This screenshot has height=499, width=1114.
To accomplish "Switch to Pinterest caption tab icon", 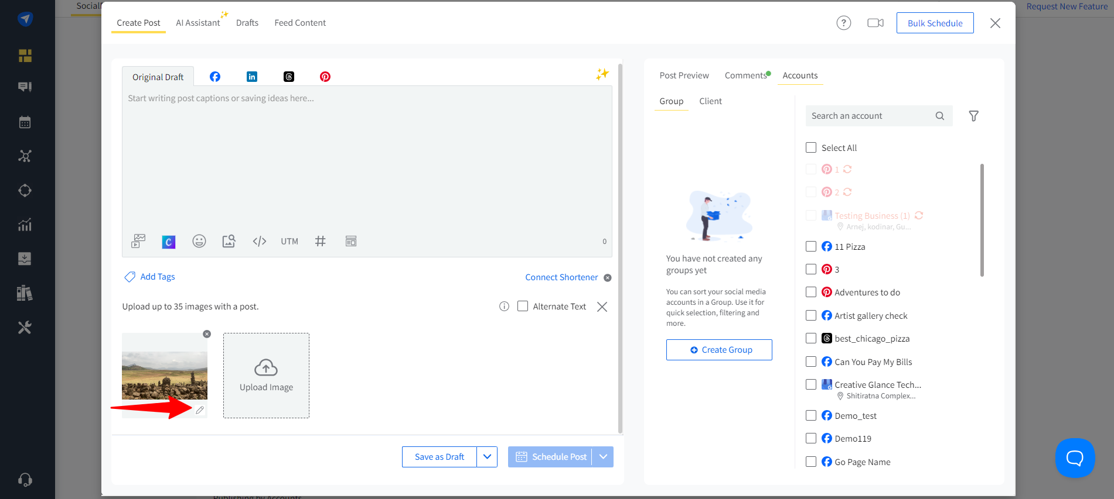I will 325,77.
